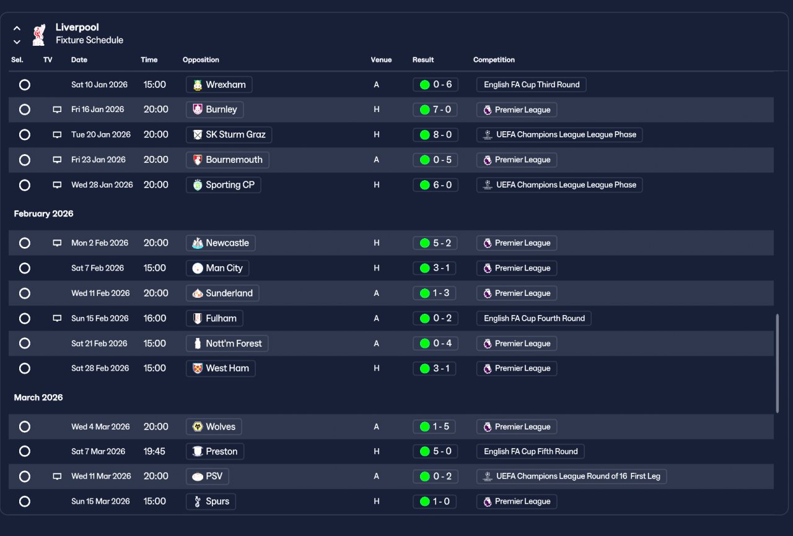
Task: Click the TV icon on PSV row
Action: coord(57,477)
